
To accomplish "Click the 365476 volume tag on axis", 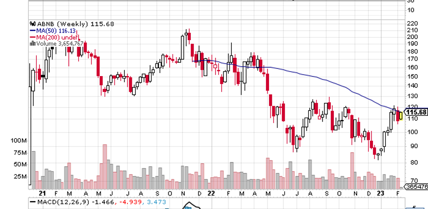I will point(416,186).
